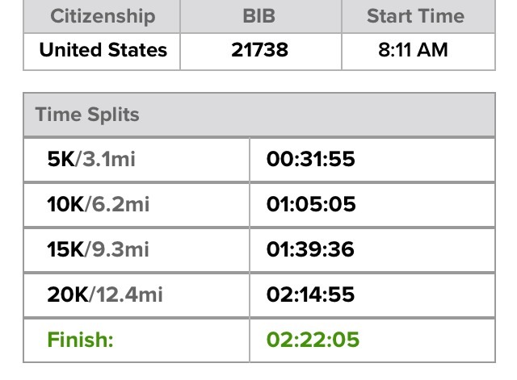
Task: Click the Time Splits section header
Action: (x=87, y=115)
